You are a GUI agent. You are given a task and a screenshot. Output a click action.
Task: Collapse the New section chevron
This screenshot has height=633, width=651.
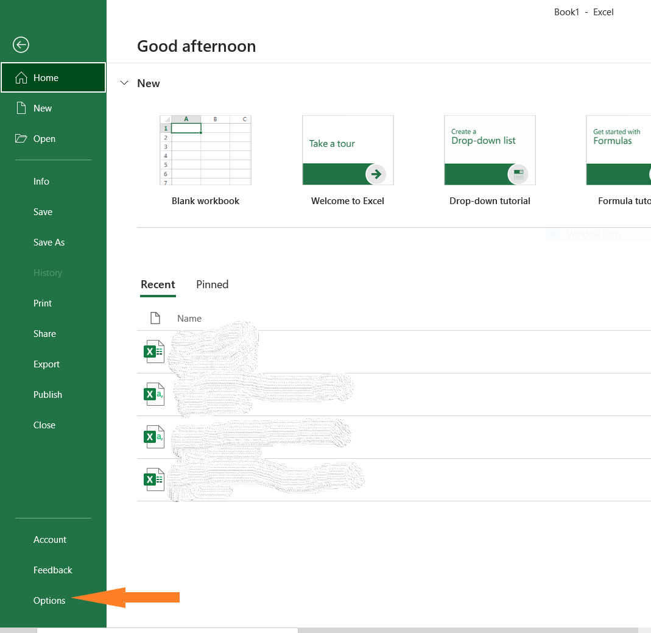[x=124, y=83]
